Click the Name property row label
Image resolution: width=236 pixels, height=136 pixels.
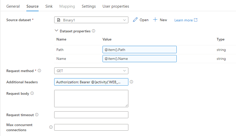(x=61, y=59)
